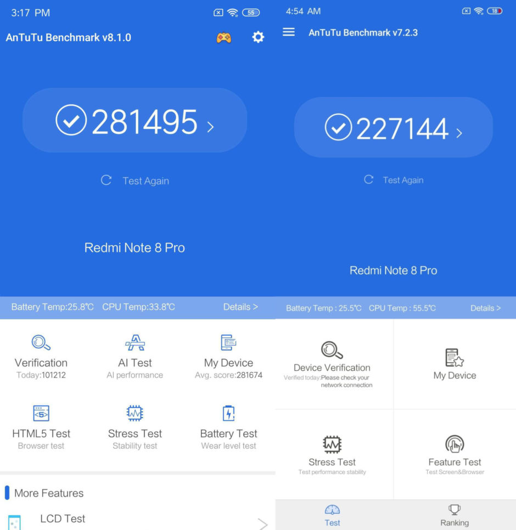The height and width of the screenshot is (530, 516).
Task: Tap Test performance stability subtitle
Action: 332,472
